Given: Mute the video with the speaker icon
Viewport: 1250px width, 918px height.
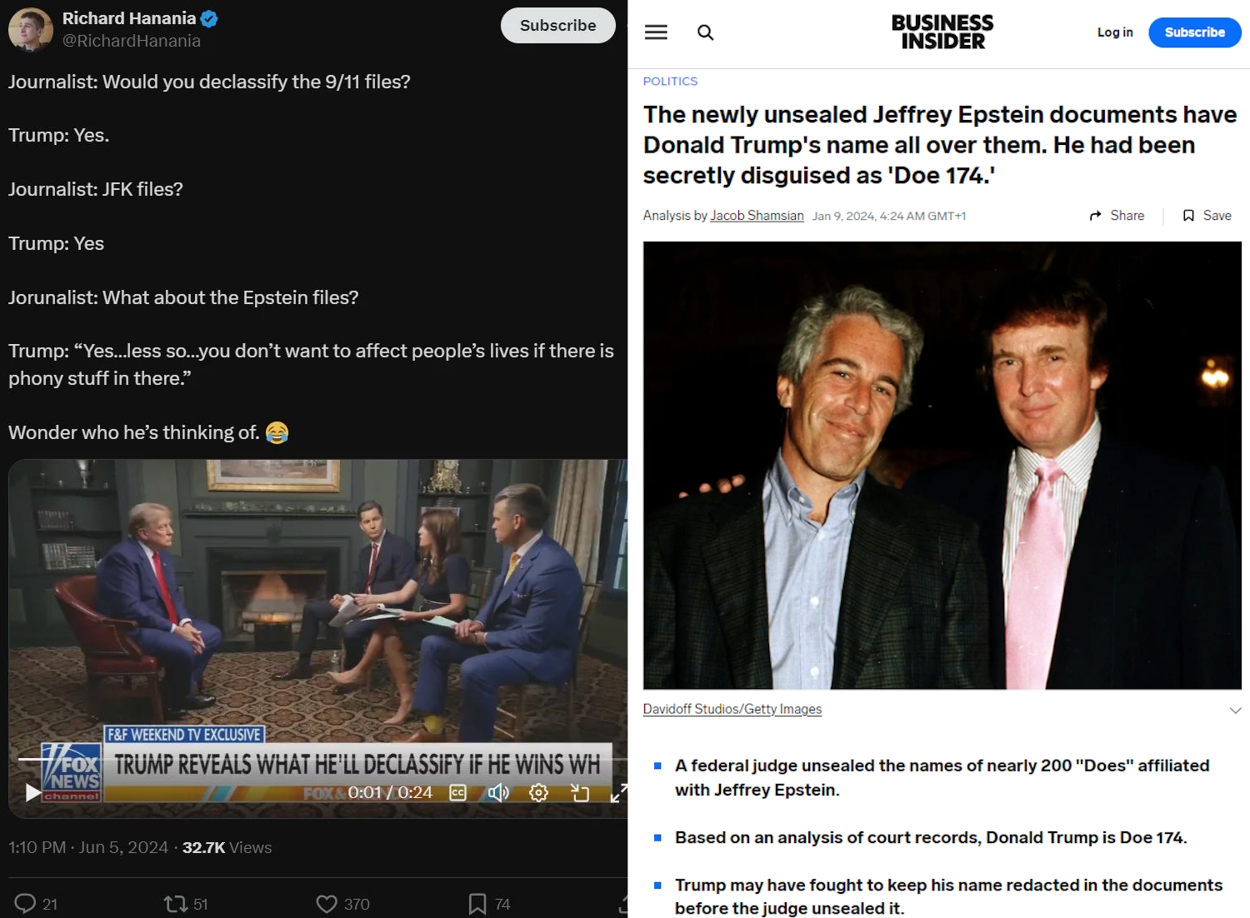Looking at the screenshot, I should (x=498, y=792).
